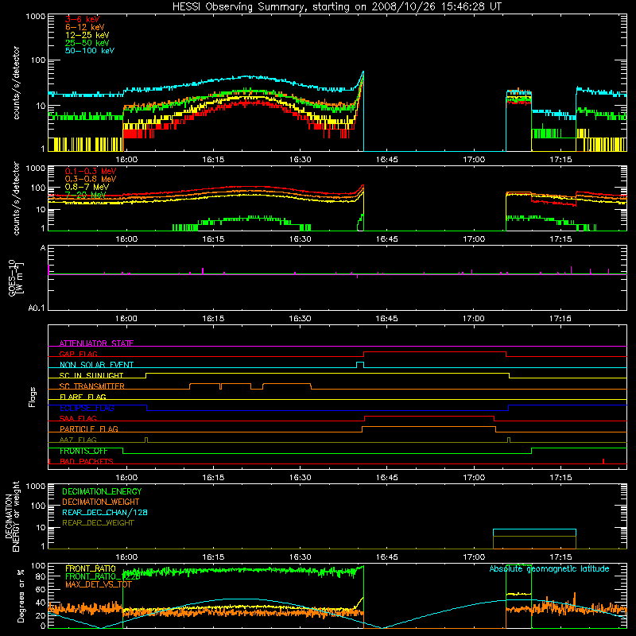Pick the 50-100 keV legend label
Image resolution: width=636 pixels, height=636 pixels.
pyautogui.click(x=90, y=51)
